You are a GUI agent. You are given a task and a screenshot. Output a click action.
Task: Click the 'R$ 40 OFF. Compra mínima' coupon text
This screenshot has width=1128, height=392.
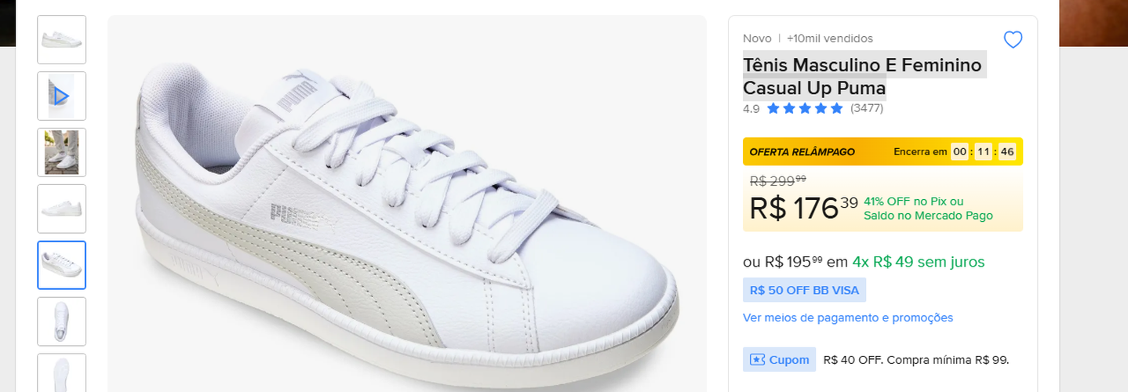[x=916, y=360]
